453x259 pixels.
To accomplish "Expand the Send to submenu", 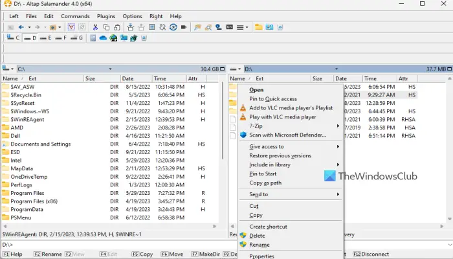I will click(290, 194).
